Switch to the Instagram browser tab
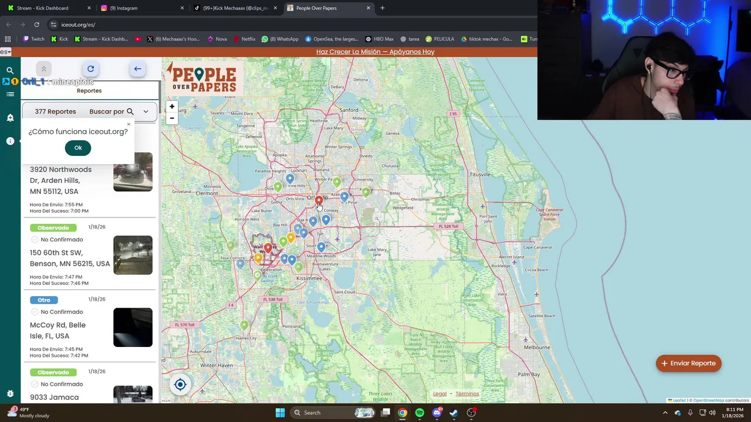Screen dimensions: 751x422 tap(141, 8)
